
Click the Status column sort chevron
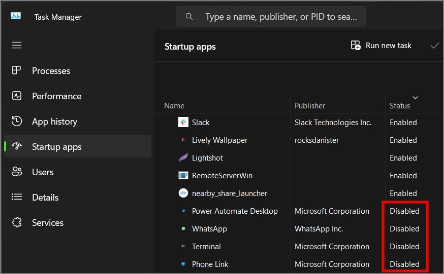(x=415, y=98)
